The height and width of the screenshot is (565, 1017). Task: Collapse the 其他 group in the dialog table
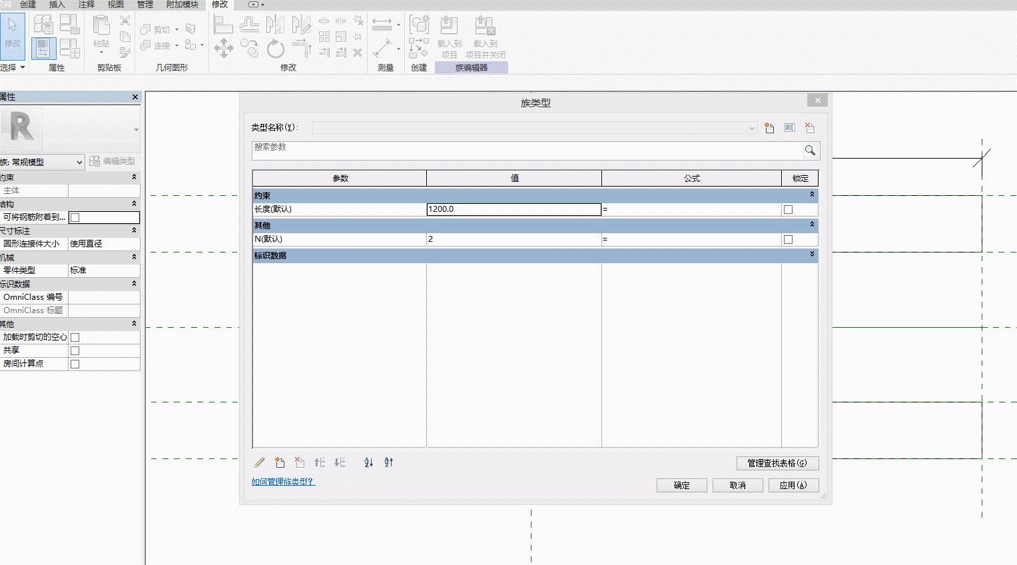tap(812, 225)
